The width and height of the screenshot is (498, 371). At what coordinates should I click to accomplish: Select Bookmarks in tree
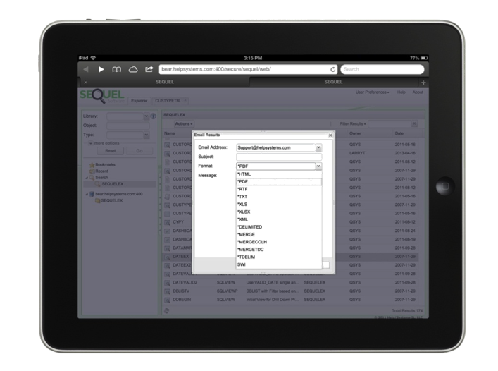105,164
